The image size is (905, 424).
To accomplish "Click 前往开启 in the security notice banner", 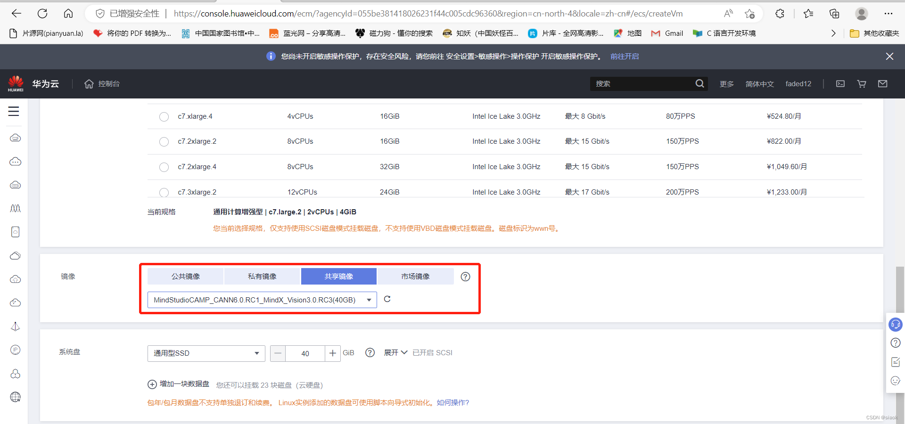I will tap(624, 56).
